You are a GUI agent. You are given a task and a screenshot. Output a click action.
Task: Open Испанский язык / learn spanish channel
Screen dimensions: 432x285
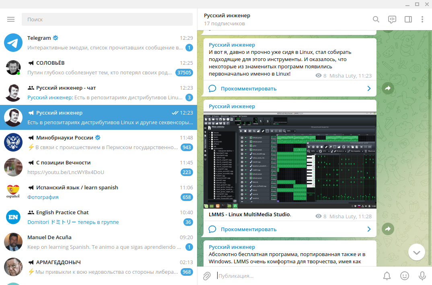[x=99, y=192]
